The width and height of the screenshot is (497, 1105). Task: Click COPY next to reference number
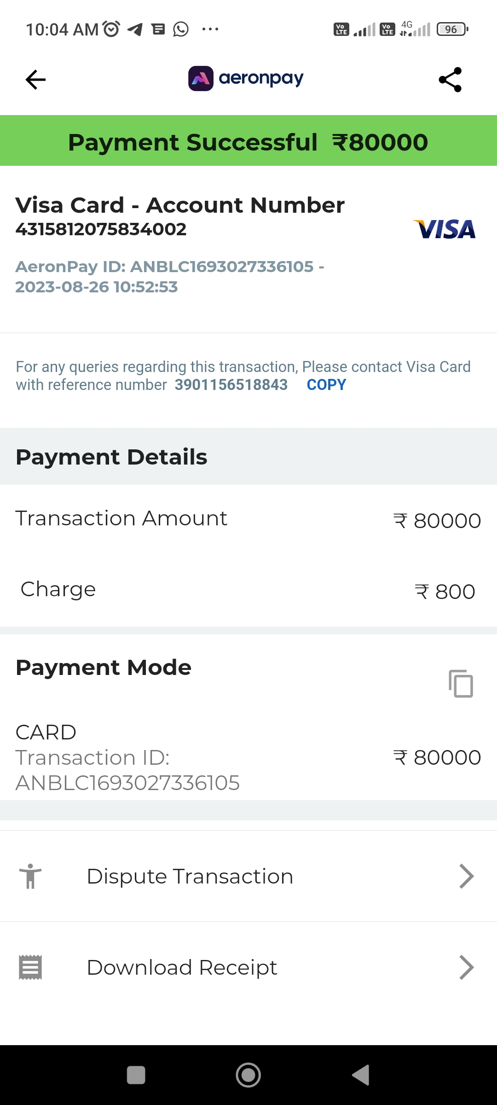(x=326, y=385)
